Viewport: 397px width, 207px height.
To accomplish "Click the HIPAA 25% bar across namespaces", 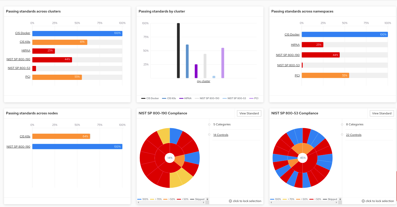I will tap(312, 45).
